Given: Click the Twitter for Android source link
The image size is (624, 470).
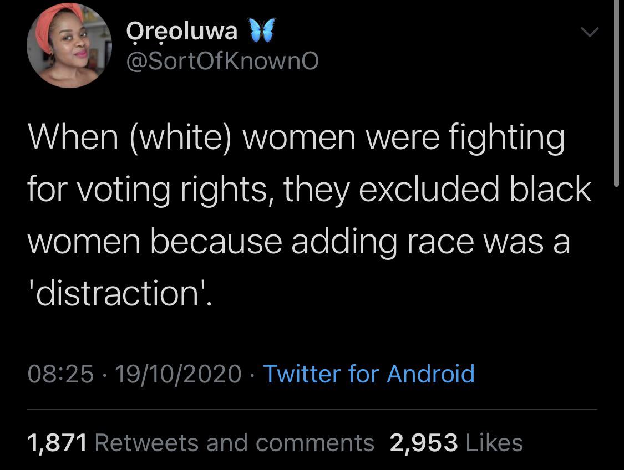Looking at the screenshot, I should pyautogui.click(x=369, y=374).
